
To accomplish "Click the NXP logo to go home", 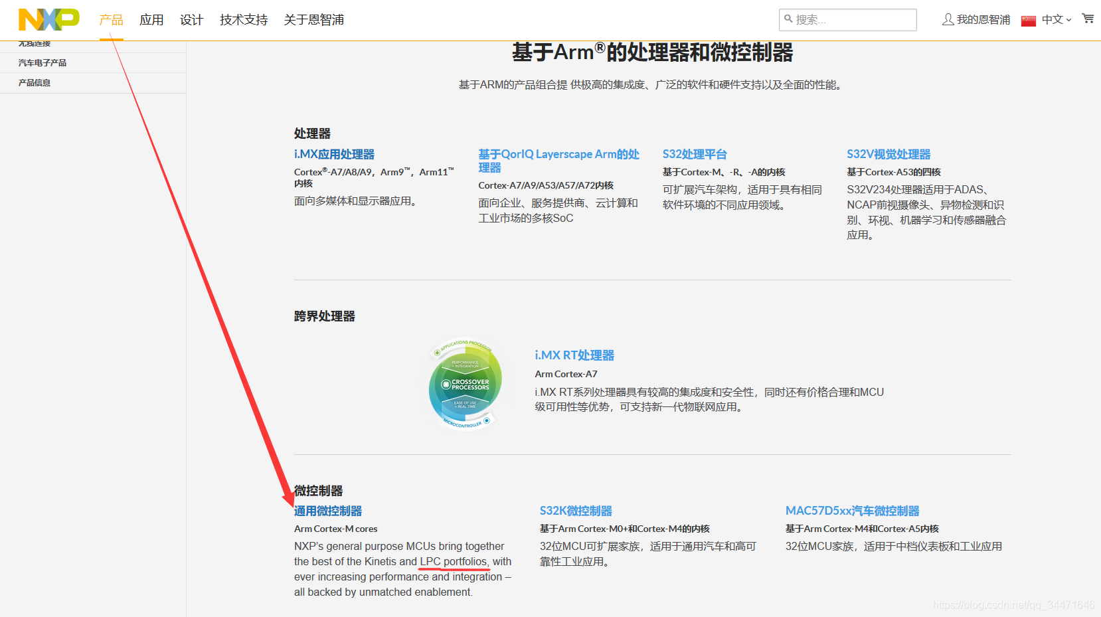I will pyautogui.click(x=47, y=20).
